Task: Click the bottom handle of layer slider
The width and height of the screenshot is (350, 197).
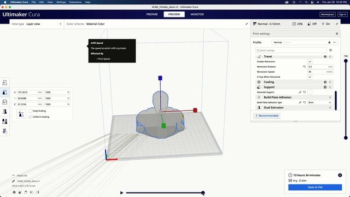Action: tap(346, 138)
